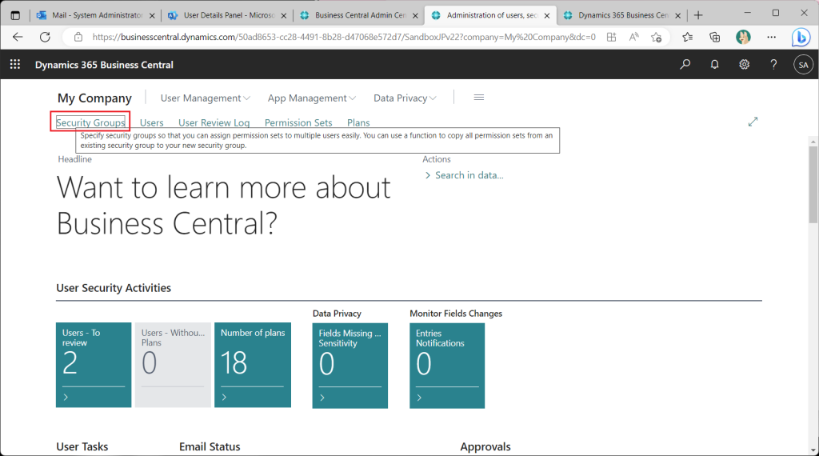Click the Users - Without Plans tile
The image size is (819, 456).
pyautogui.click(x=173, y=365)
